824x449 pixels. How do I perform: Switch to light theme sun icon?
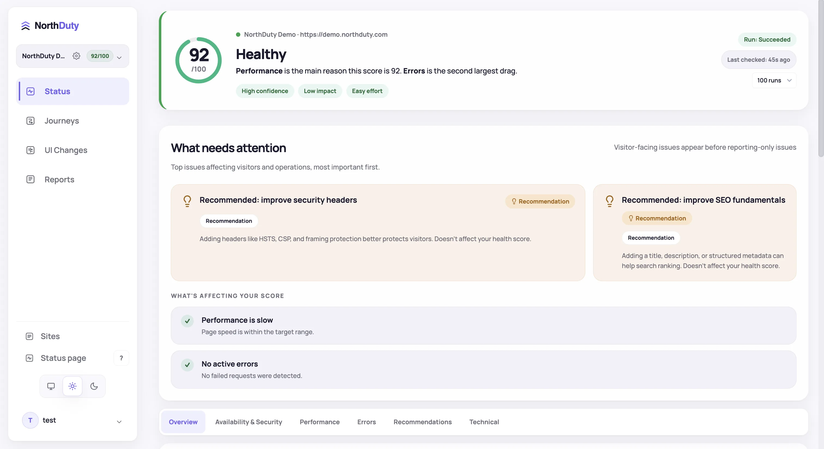tap(72, 386)
